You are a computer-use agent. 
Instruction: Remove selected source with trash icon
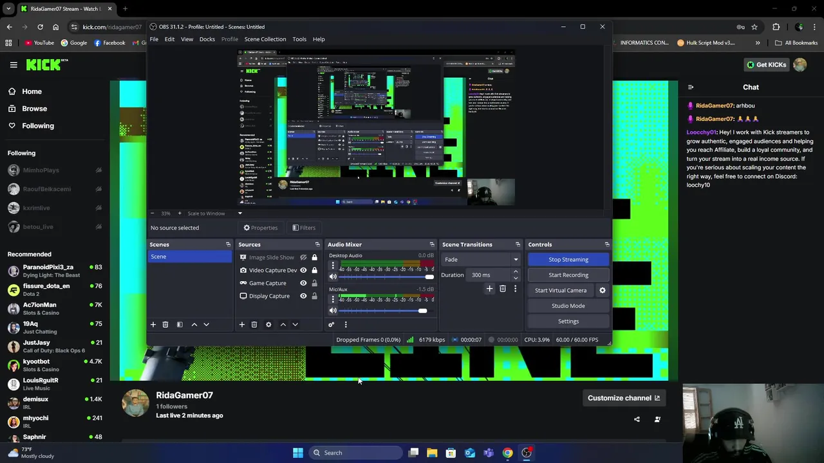(x=254, y=325)
